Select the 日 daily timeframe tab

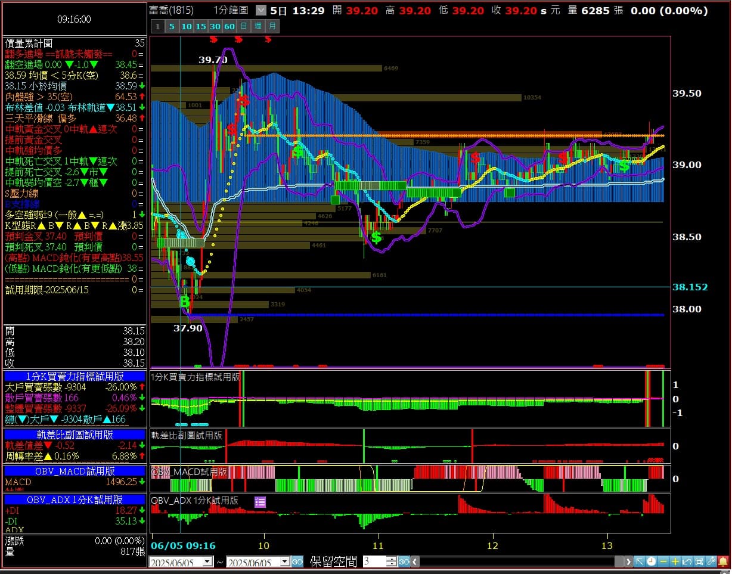[244, 26]
